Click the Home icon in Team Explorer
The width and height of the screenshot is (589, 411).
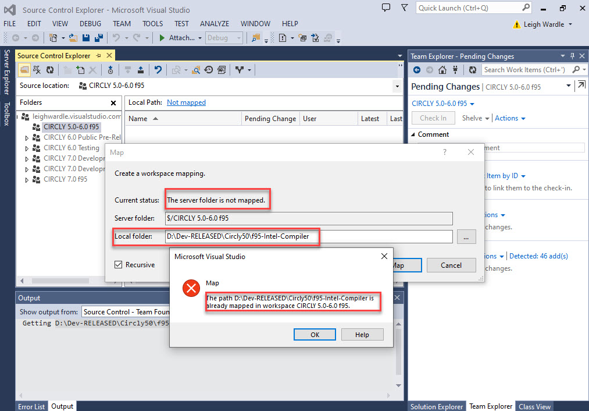(x=442, y=69)
